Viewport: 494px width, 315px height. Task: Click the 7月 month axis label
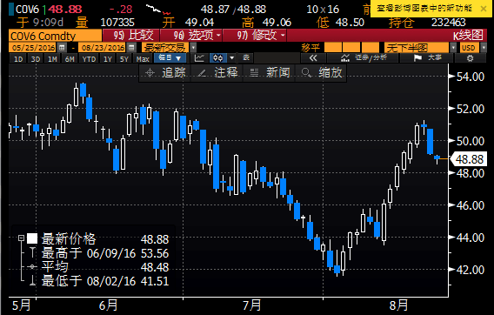coord(251,305)
